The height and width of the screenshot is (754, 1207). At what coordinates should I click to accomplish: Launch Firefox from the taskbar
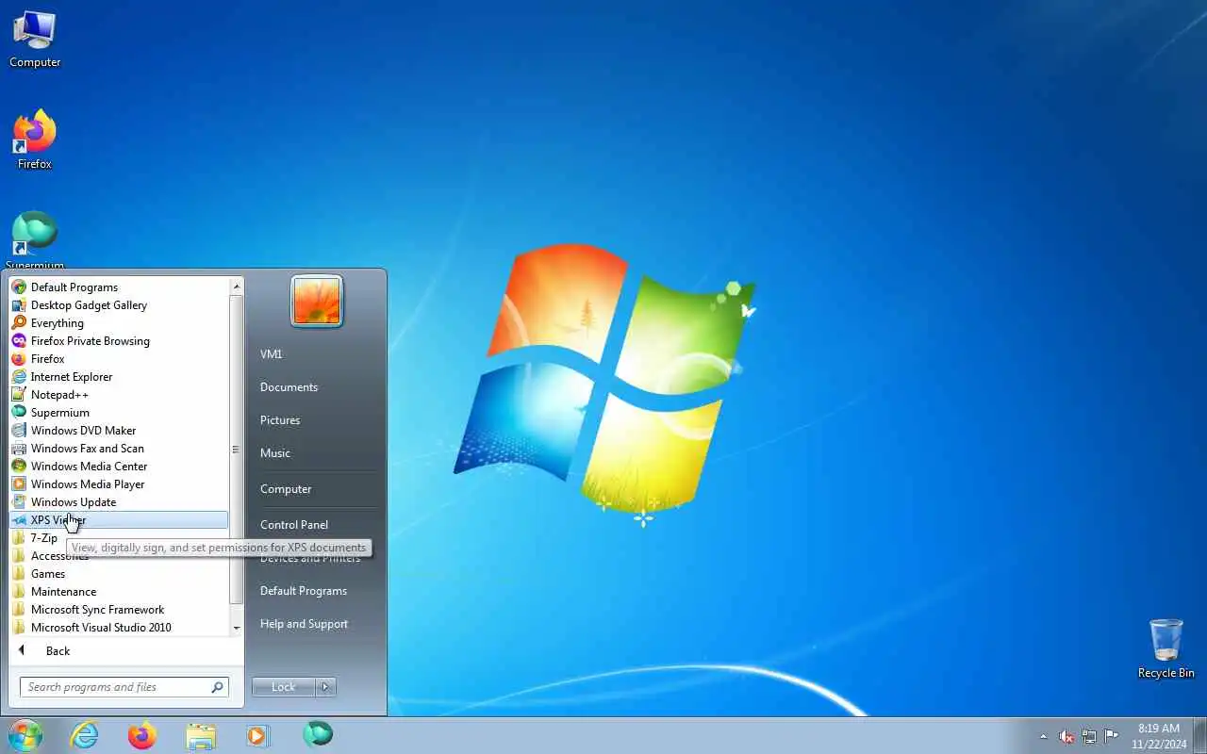click(x=142, y=735)
